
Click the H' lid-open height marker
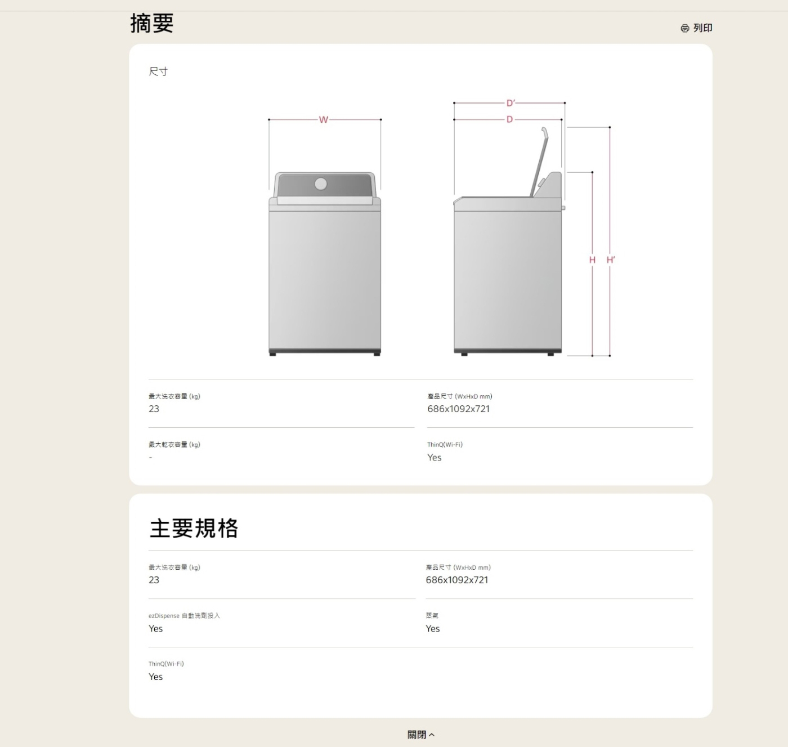611,260
